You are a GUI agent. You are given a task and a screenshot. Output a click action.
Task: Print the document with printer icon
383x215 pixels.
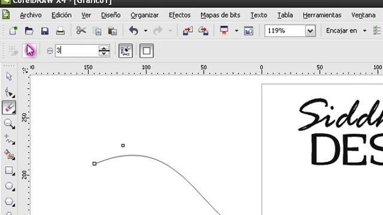60,31
